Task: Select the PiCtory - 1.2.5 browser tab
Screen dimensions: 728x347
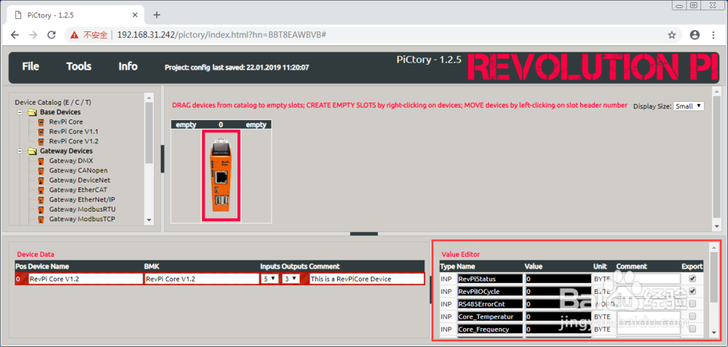Action: point(74,15)
